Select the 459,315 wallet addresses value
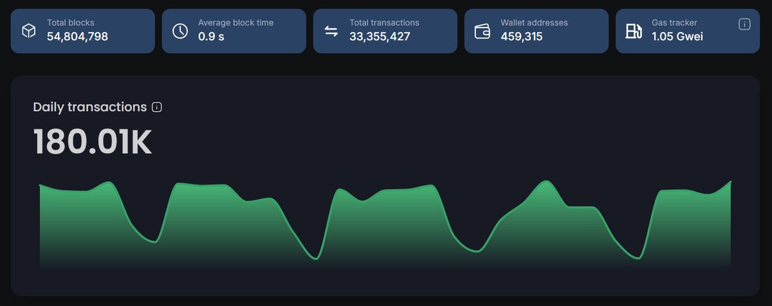Screen dimensions: 772x306 pyautogui.click(x=522, y=37)
